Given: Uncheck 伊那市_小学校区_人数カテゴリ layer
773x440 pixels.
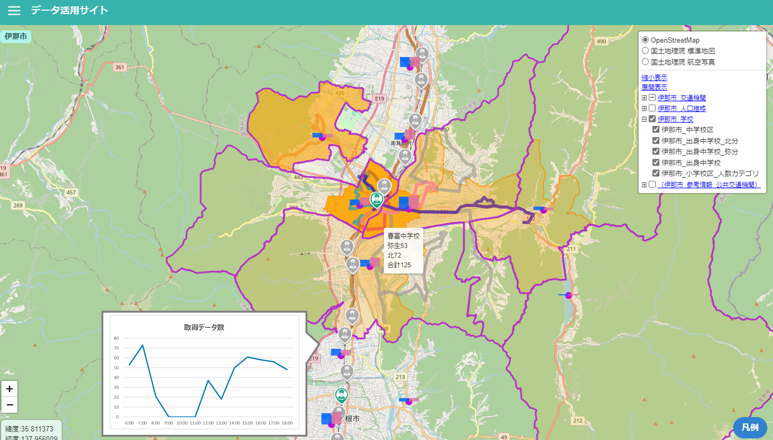Looking at the screenshot, I should 656,173.
